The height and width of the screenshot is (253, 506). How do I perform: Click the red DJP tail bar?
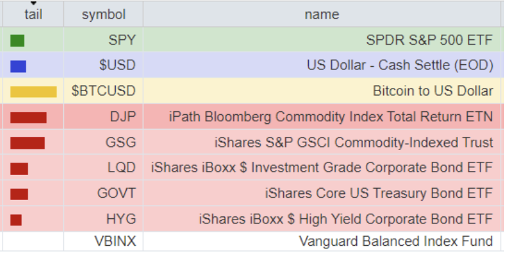point(28,117)
